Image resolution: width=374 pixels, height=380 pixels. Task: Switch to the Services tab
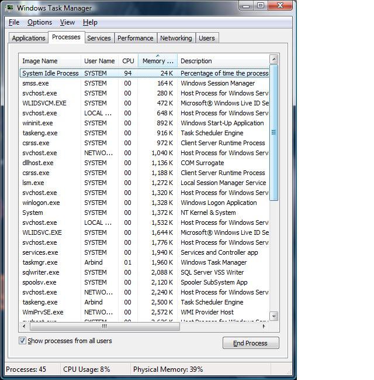point(99,38)
